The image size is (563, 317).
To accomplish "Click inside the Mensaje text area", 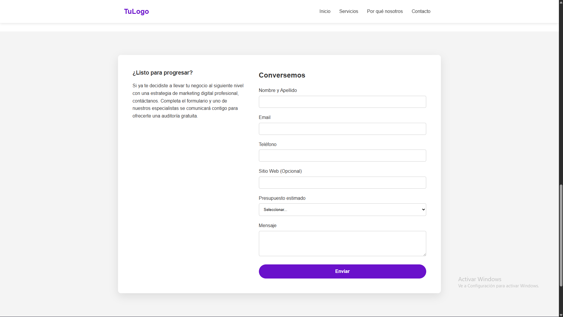I will click(x=342, y=243).
